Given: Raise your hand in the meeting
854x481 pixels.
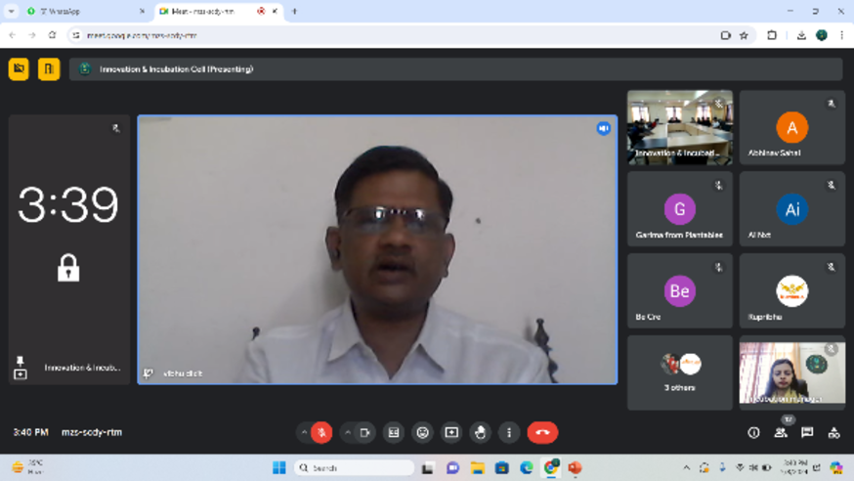Looking at the screenshot, I should (480, 432).
